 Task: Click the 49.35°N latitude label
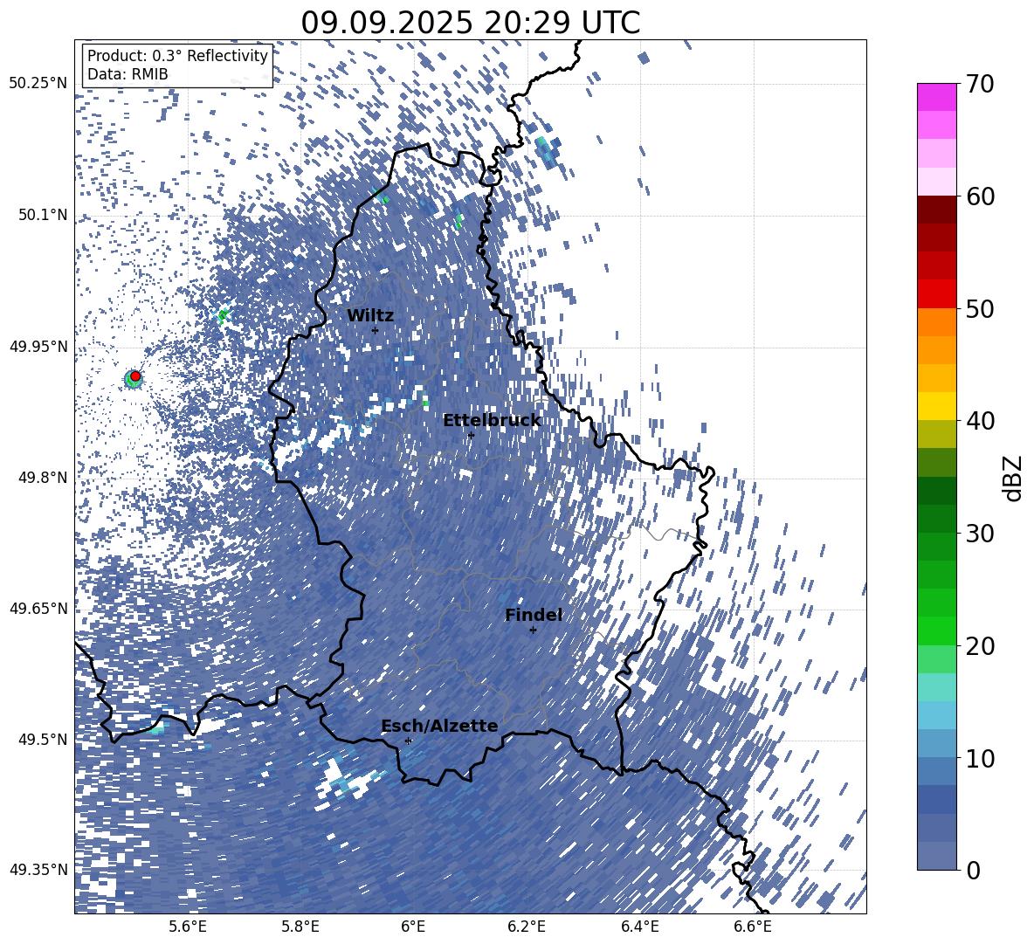(38, 870)
